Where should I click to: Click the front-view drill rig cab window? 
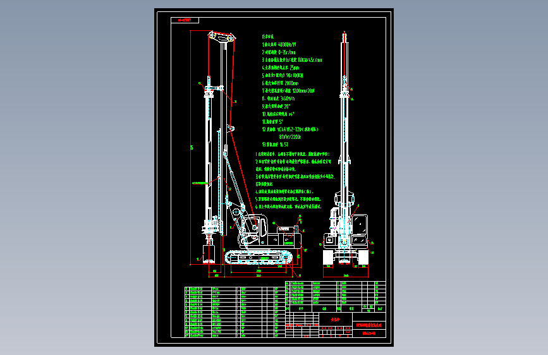click(360, 226)
